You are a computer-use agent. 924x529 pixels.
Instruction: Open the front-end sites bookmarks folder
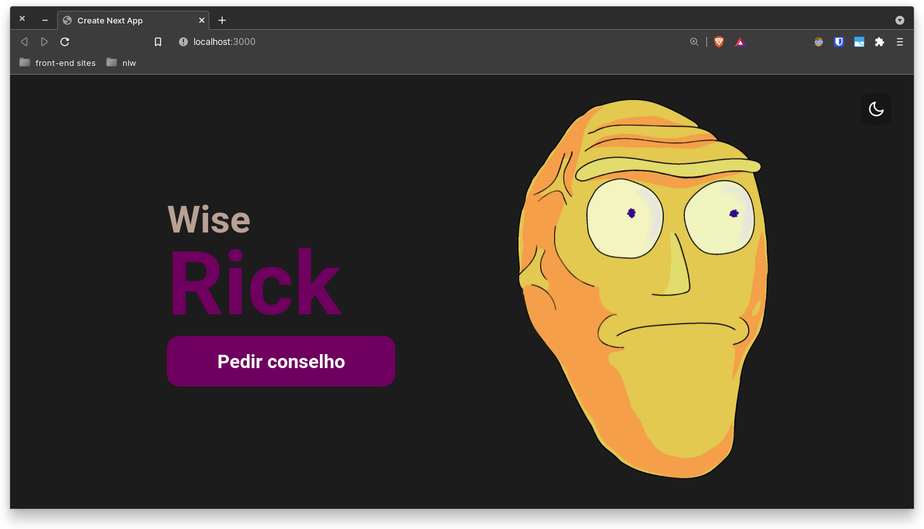pyautogui.click(x=58, y=63)
